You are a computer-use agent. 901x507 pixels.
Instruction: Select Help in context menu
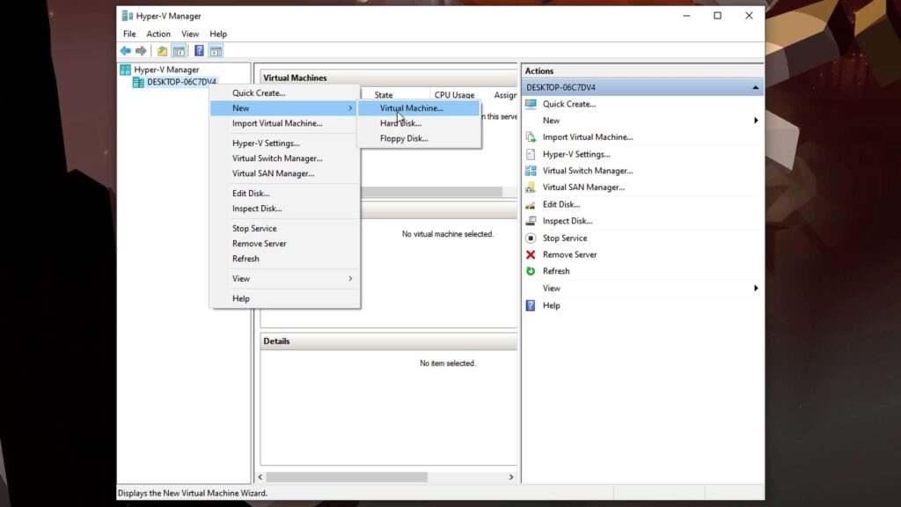tap(285, 298)
